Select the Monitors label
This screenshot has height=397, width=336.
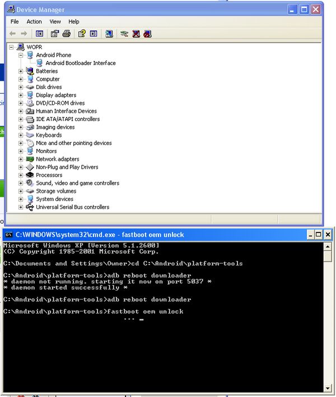click(x=46, y=151)
